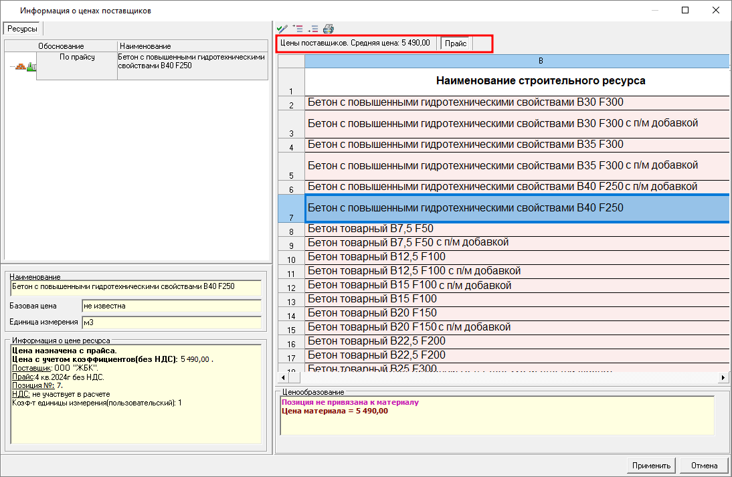Click the expand rows list icon
The height and width of the screenshot is (477, 732).
298,29
